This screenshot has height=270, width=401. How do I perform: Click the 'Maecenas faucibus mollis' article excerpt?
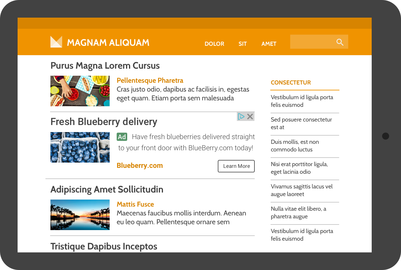(x=181, y=217)
